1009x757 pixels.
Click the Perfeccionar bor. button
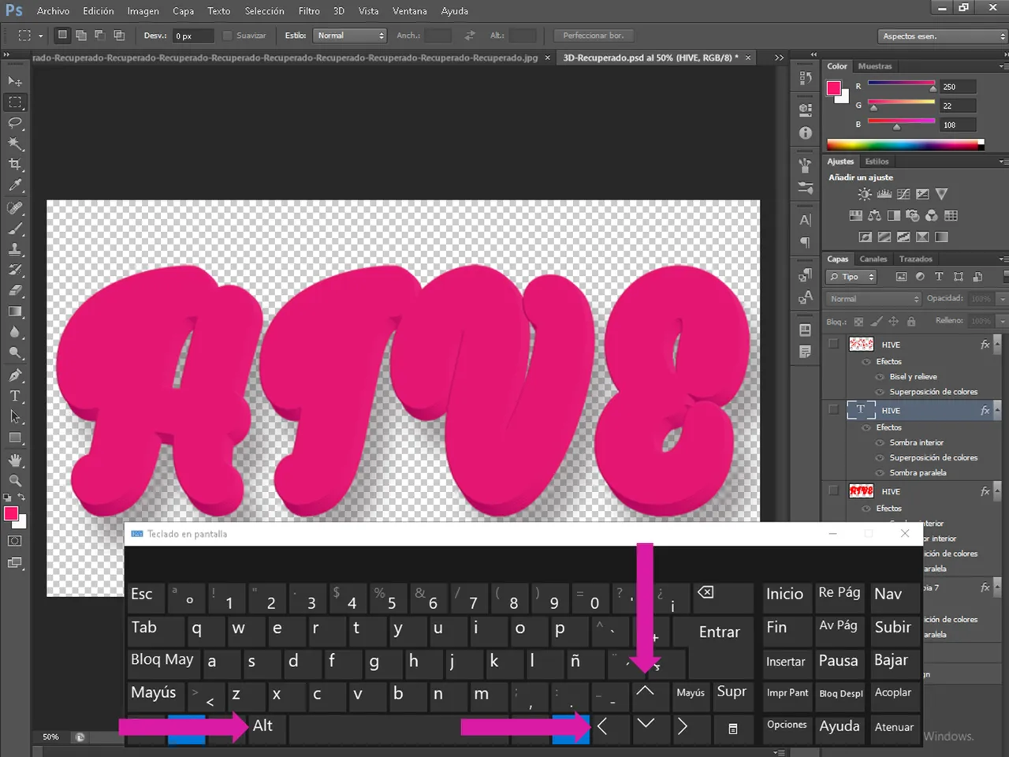click(594, 35)
